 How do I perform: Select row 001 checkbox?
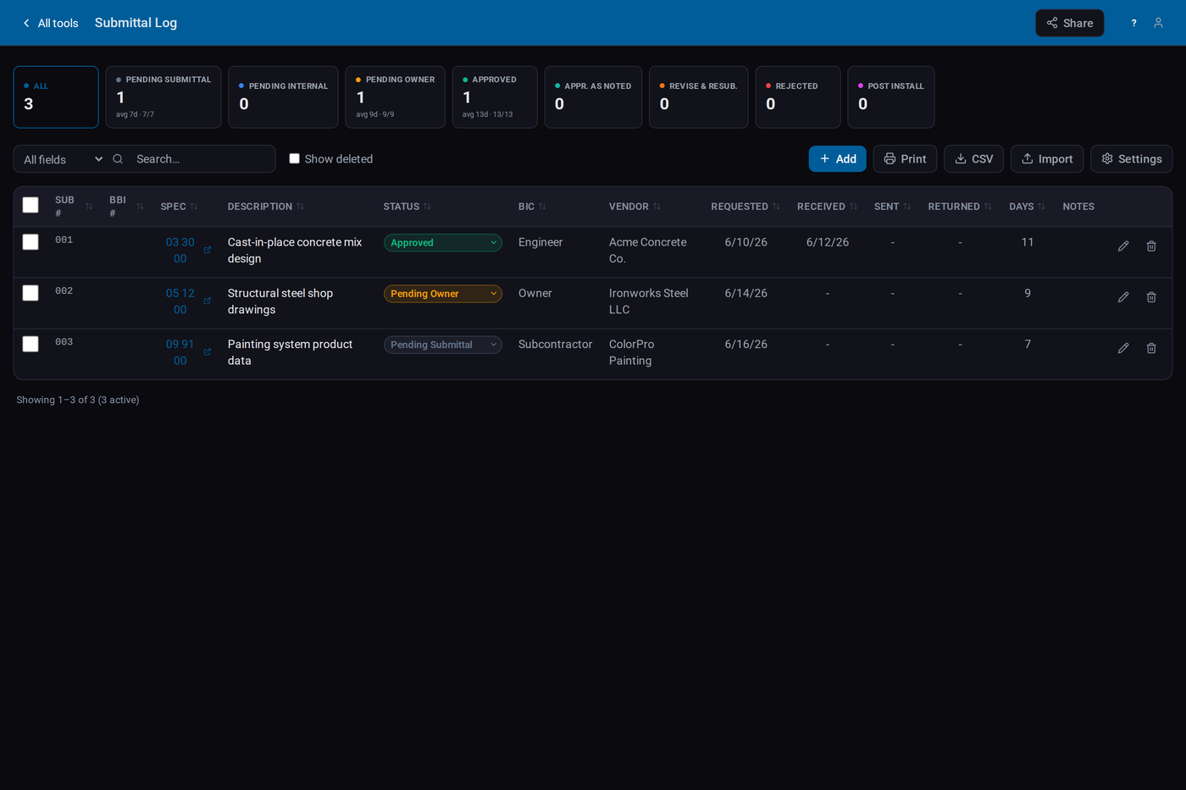(x=30, y=242)
